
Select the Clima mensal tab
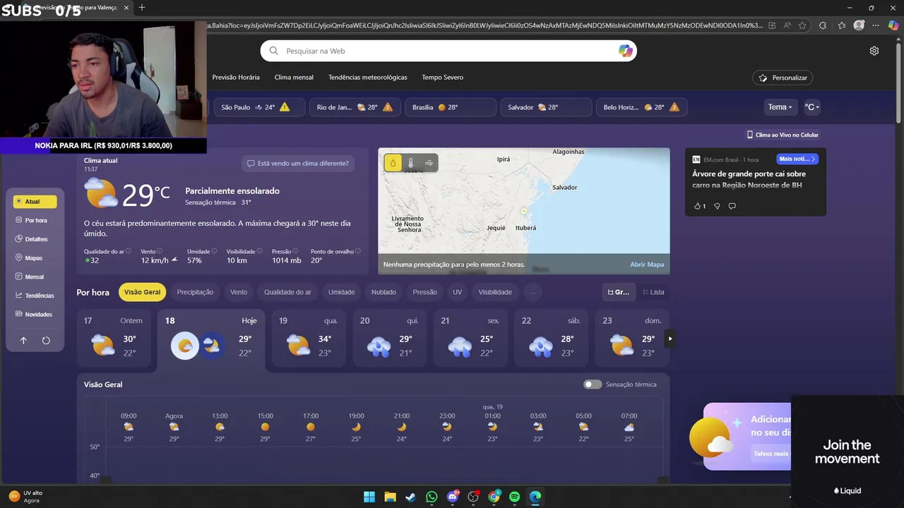pyautogui.click(x=294, y=77)
